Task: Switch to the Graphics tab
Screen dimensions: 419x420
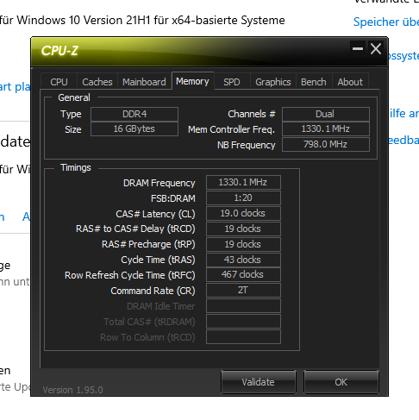Action: [273, 82]
